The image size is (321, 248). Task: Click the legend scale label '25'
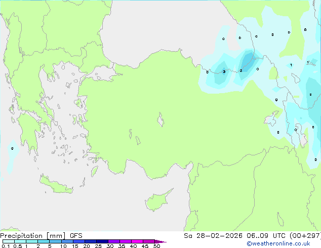(98, 246)
